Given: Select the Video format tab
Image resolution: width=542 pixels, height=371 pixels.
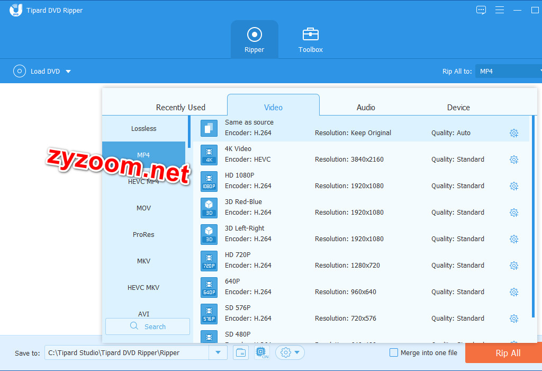Looking at the screenshot, I should 273,105.
